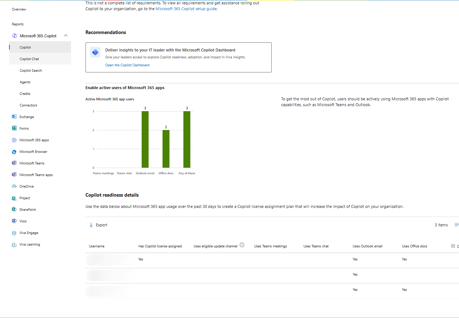Open the Viva Learning icon
The width and height of the screenshot is (459, 318).
point(14,244)
